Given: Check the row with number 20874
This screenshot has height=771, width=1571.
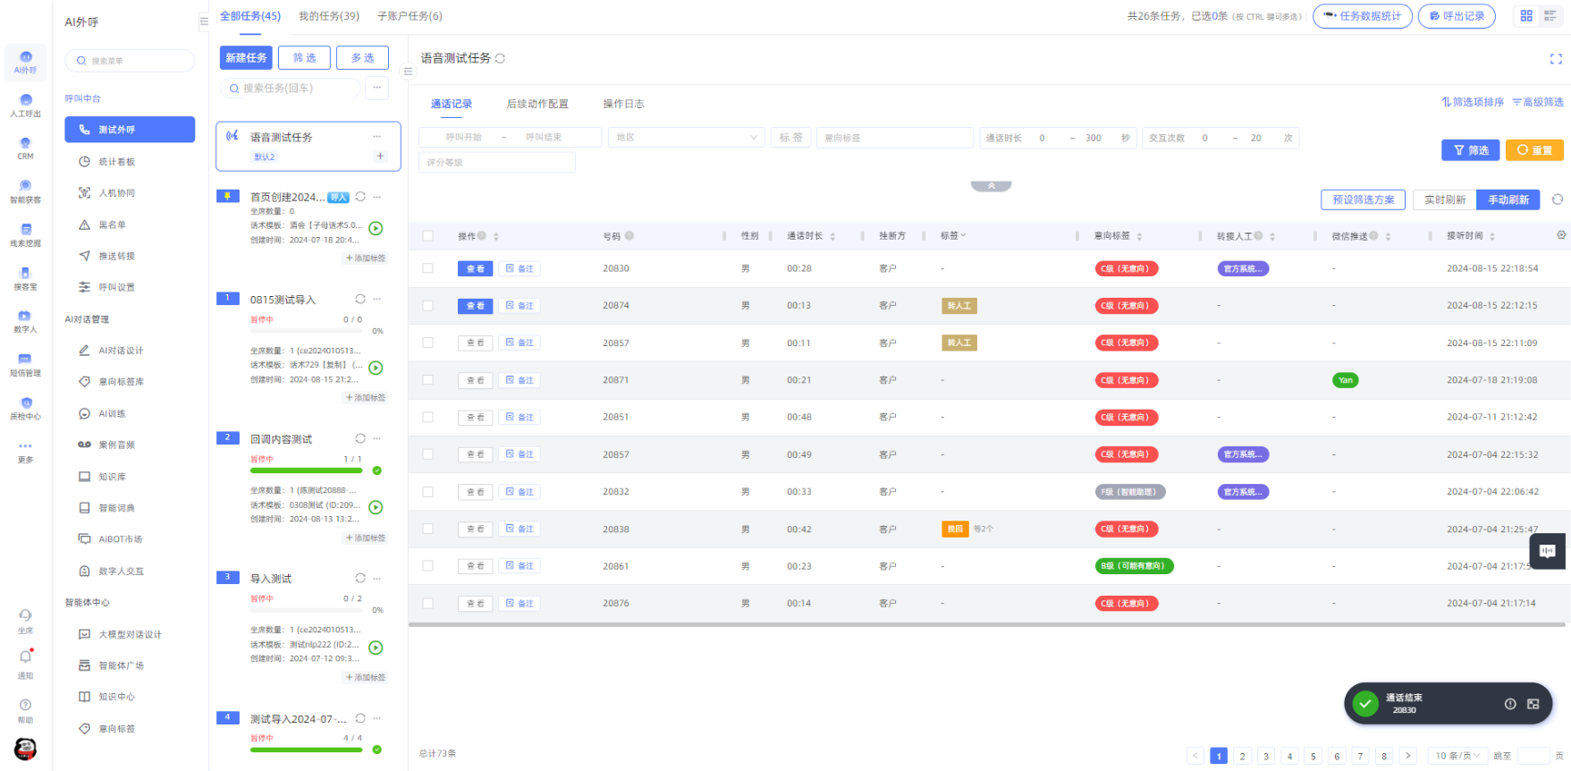Looking at the screenshot, I should point(427,306).
